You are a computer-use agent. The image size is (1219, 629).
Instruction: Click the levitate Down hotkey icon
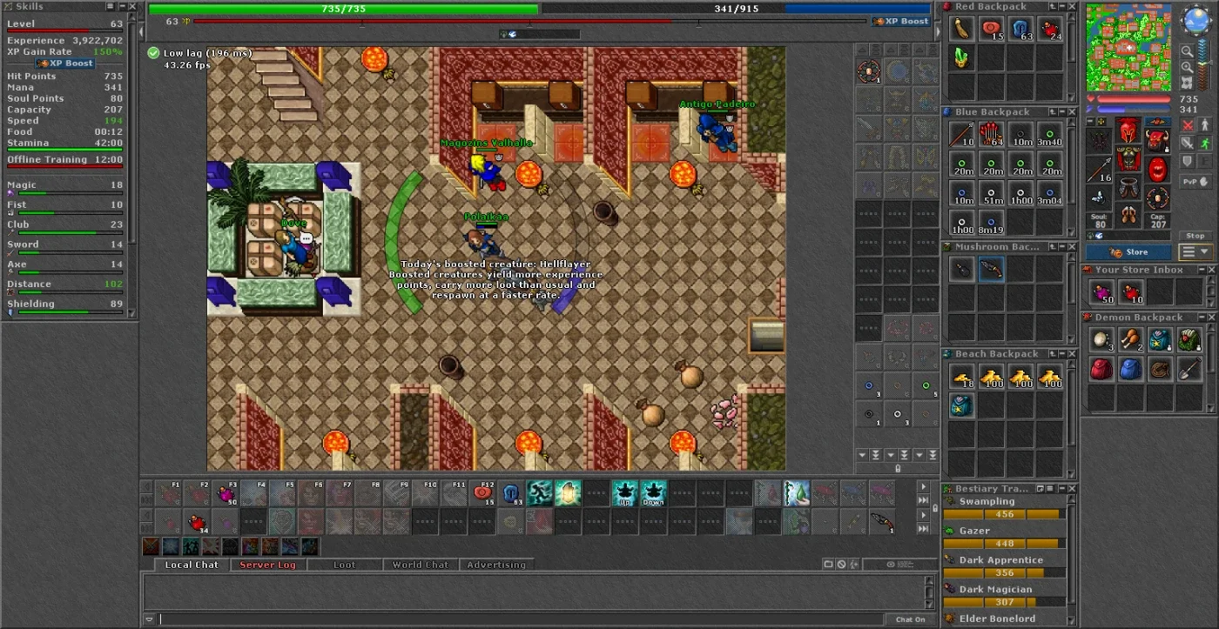pyautogui.click(x=653, y=493)
